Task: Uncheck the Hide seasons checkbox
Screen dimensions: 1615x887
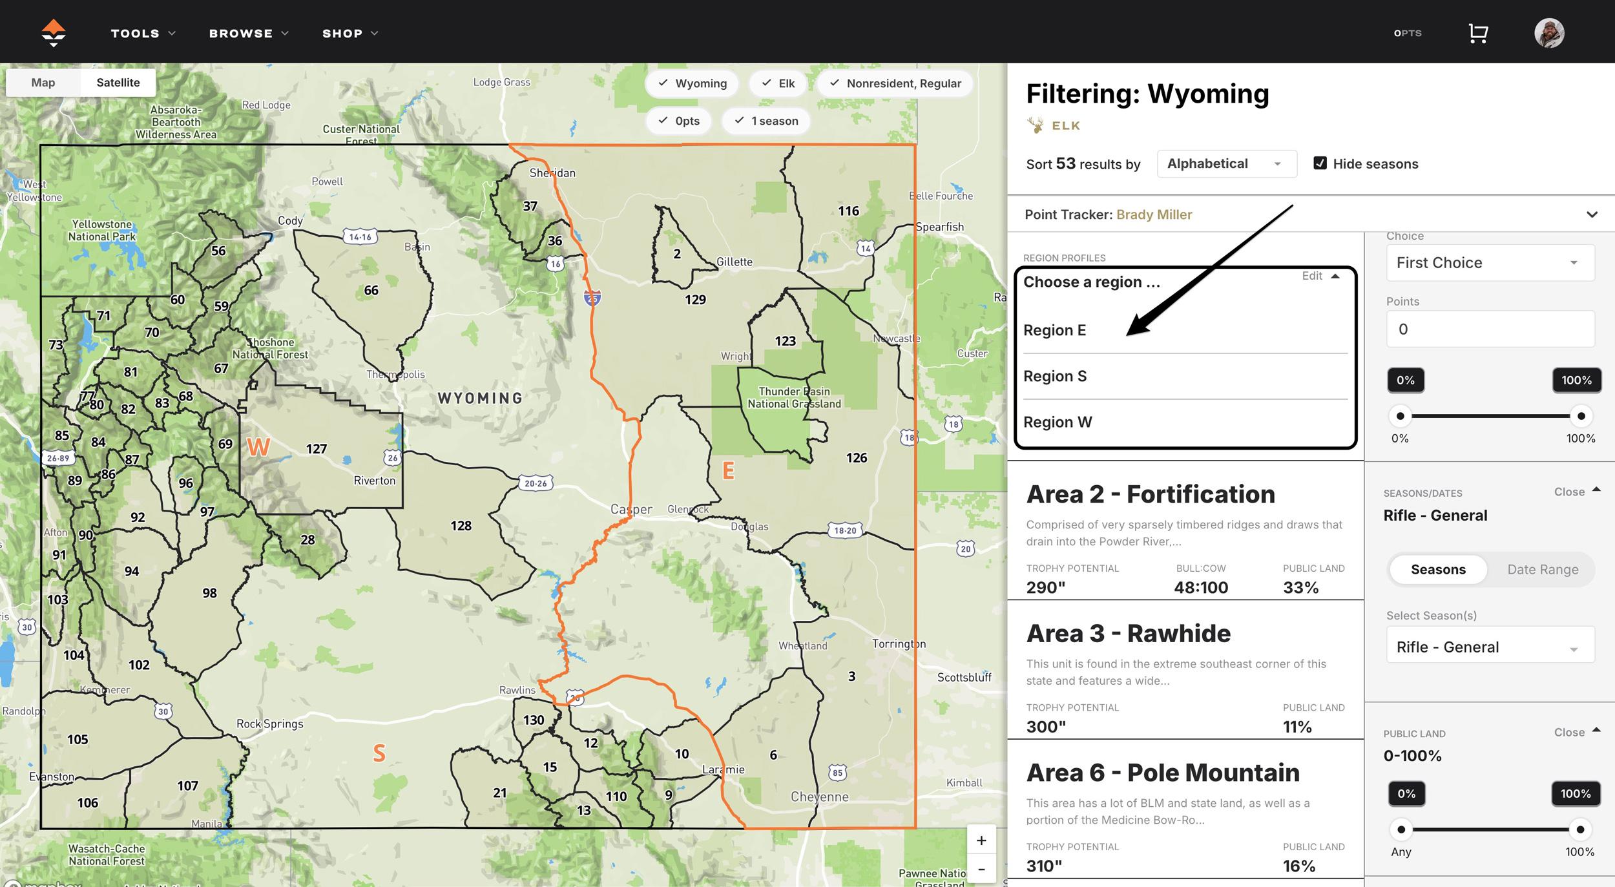Action: pos(1320,163)
